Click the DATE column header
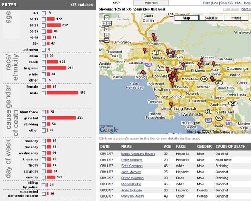 pyautogui.click(x=105, y=147)
